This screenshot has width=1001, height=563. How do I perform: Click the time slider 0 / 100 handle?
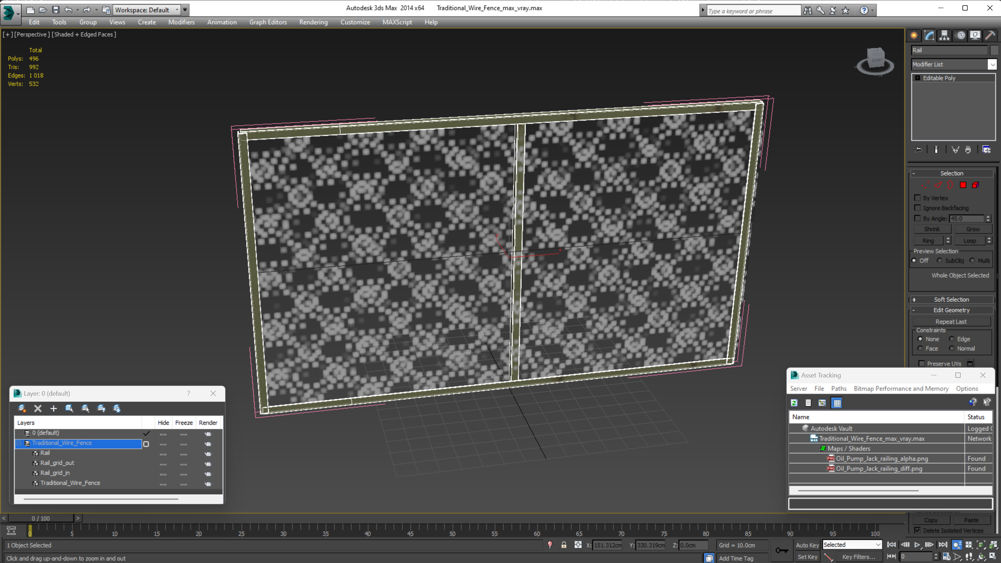pos(41,518)
